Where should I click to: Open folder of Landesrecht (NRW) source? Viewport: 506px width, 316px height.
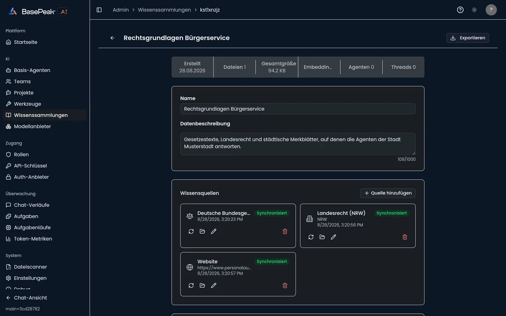tap(322, 237)
